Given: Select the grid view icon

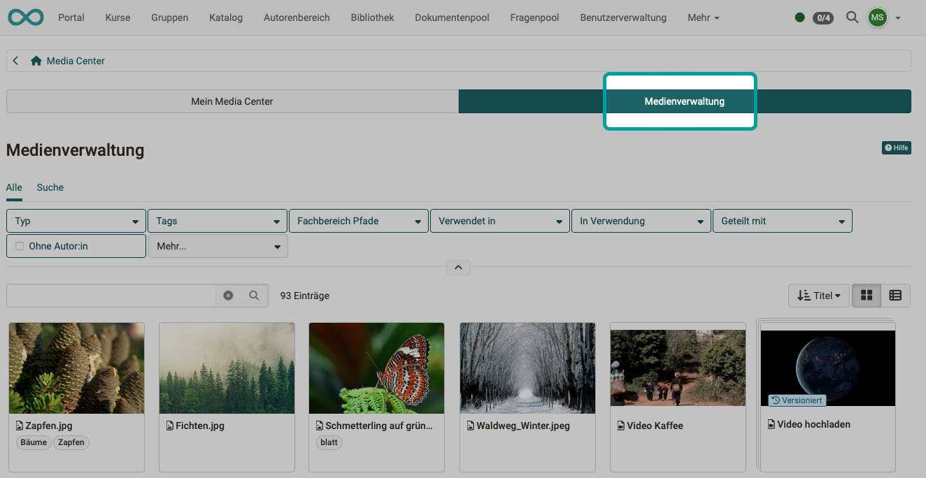Looking at the screenshot, I should coord(866,295).
